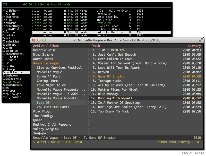Click 'album from library' status text

(174, 142)
